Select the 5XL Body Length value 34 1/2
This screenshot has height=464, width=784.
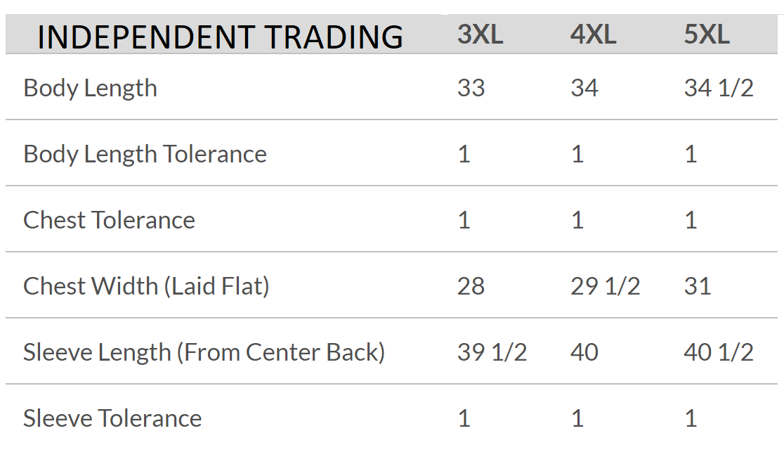tap(718, 89)
